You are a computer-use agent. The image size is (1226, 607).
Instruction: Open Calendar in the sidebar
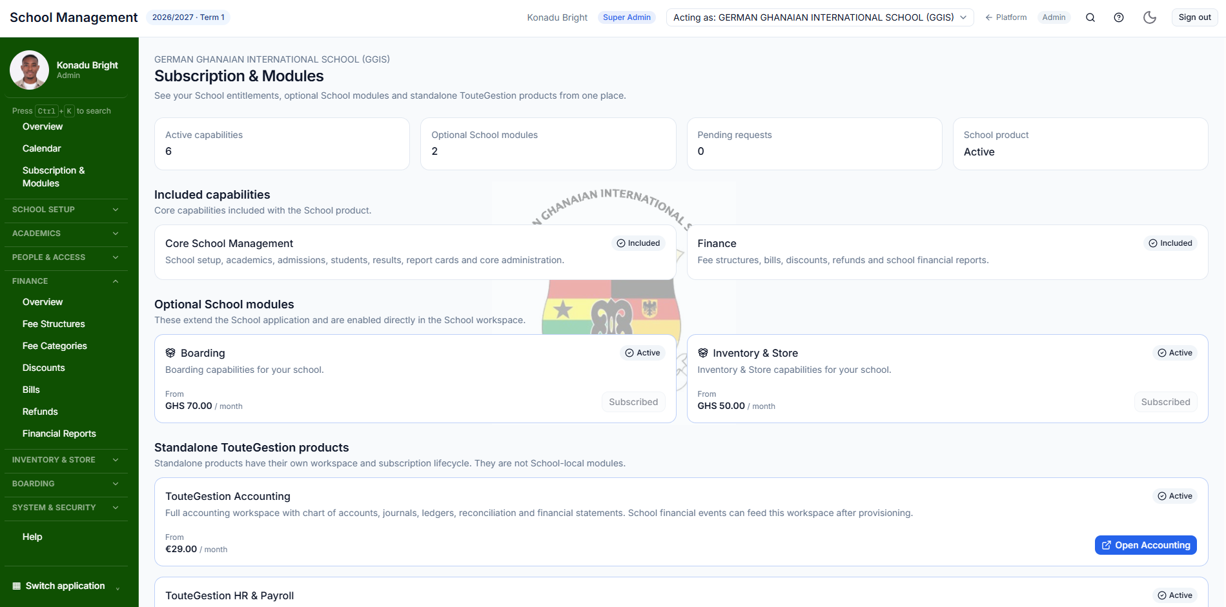click(42, 148)
